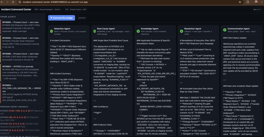Click the '### Incident Summary' heading
264x137 pixels.
(x=61, y=74)
